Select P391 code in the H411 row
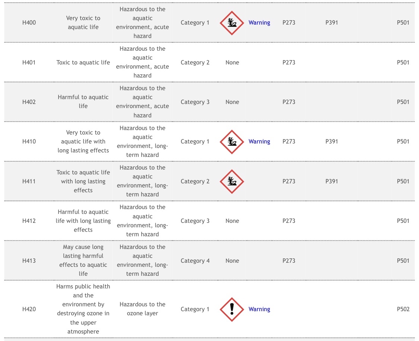This screenshot has width=419, height=341. (x=331, y=181)
